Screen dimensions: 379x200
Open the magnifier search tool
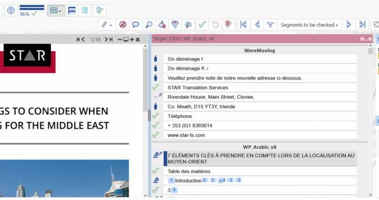149,25
